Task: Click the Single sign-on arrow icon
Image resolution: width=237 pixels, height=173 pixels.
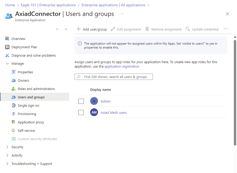Action: [x=13, y=105]
